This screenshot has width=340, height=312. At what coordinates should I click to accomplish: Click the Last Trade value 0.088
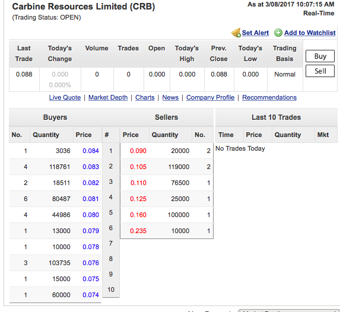click(24, 74)
